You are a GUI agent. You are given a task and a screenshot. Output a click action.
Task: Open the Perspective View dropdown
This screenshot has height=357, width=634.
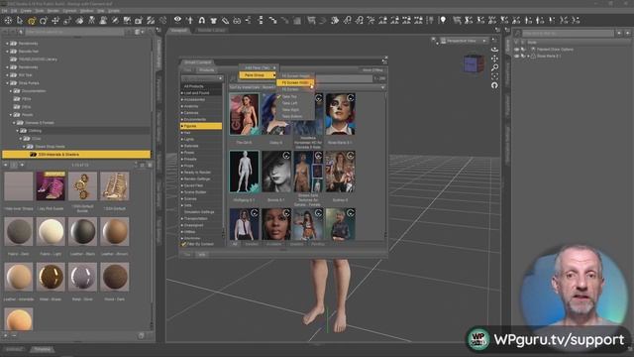pos(464,41)
